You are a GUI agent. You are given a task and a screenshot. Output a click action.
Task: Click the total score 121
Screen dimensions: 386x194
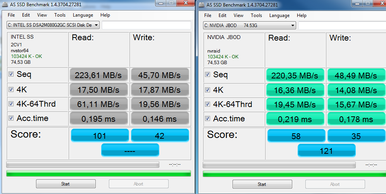click(x=326, y=151)
